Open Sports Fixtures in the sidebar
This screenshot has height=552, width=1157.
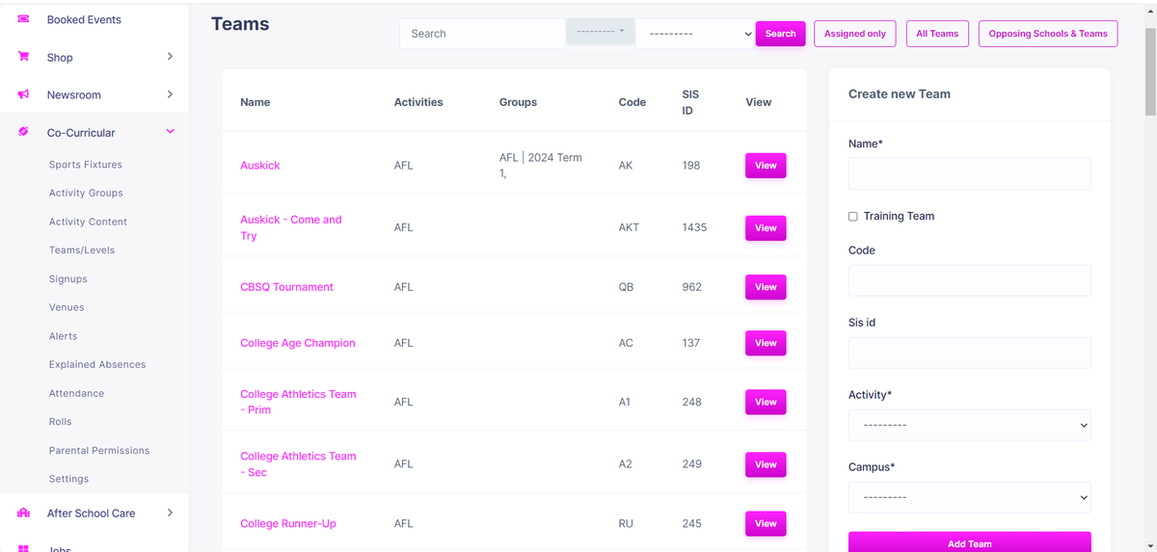pyautogui.click(x=86, y=165)
